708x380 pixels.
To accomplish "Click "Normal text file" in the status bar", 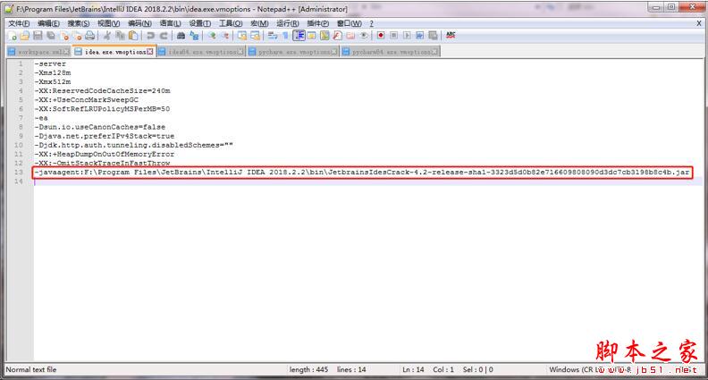I will pyautogui.click(x=31, y=369).
